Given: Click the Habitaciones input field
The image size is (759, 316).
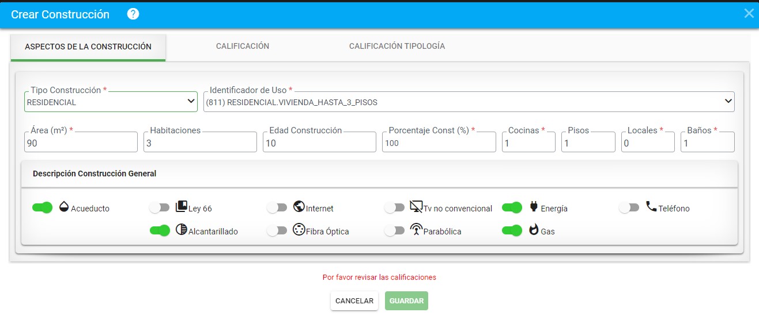Looking at the screenshot, I should pos(200,142).
